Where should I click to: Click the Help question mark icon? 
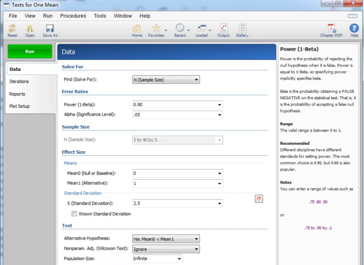[354, 30]
